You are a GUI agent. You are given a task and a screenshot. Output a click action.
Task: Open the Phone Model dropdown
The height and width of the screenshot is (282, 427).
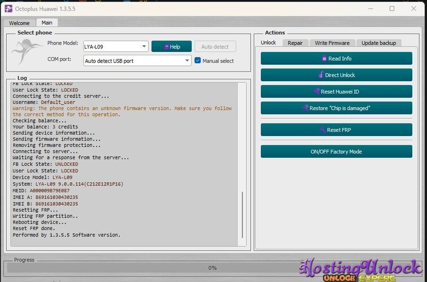116,46
